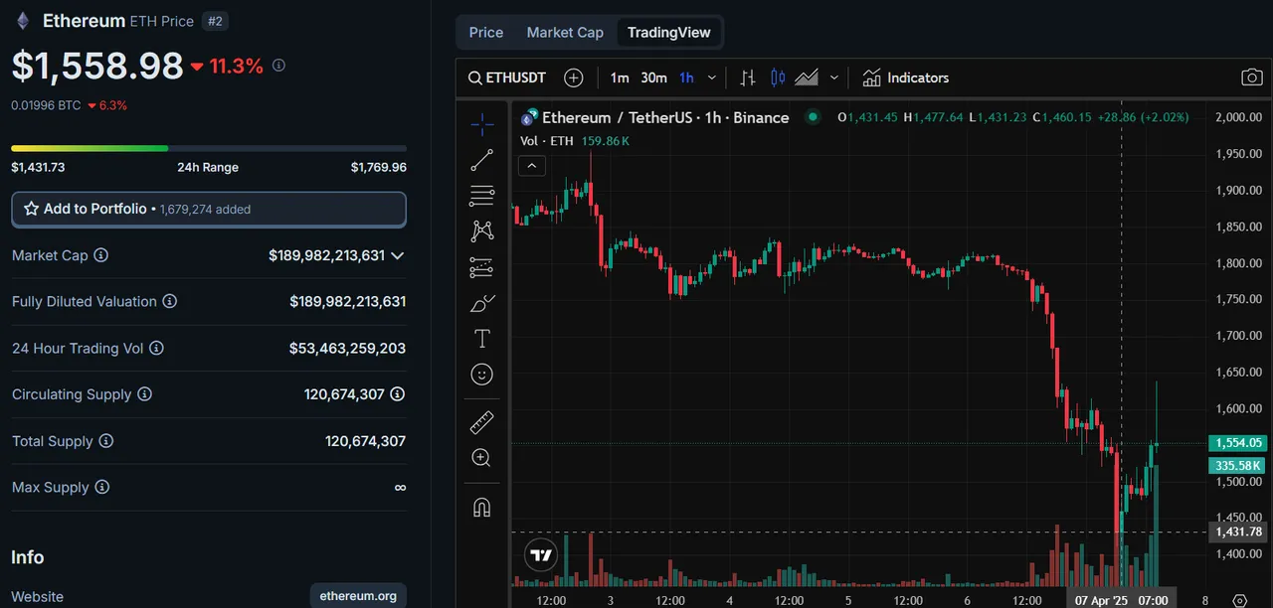Click the 335.58K volume label
1273x608 pixels.
coord(1237,465)
